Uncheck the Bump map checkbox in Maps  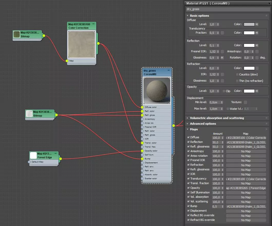[x=189, y=206]
